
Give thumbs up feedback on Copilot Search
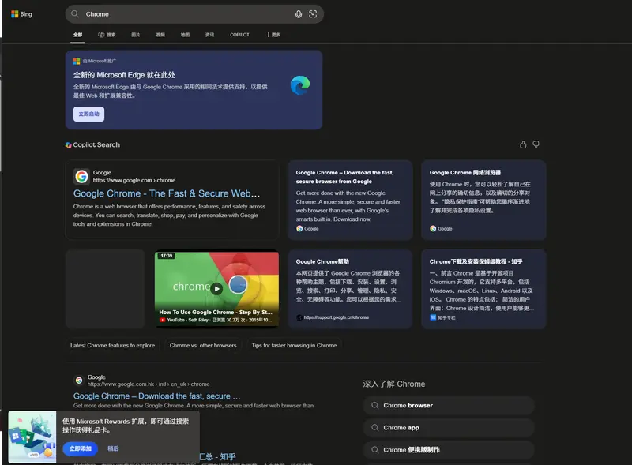523,144
